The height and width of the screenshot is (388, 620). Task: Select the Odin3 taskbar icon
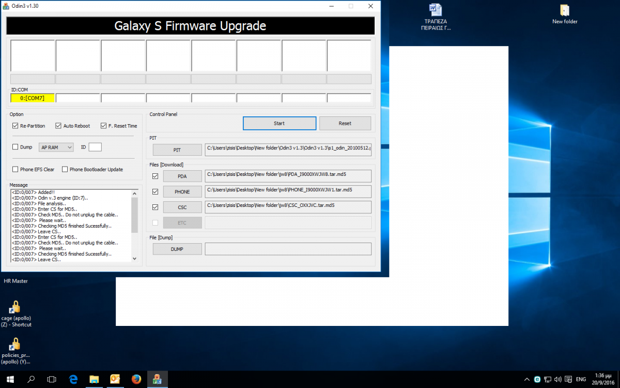[158, 379]
